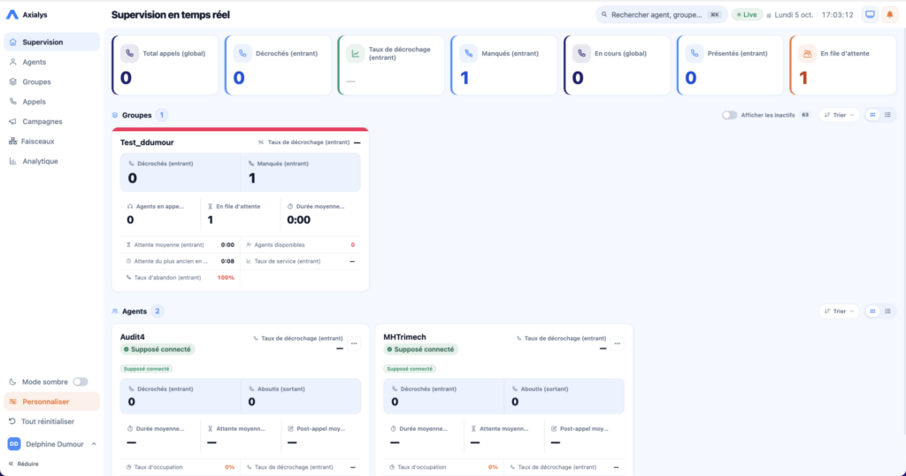Open notifications bell icon

click(x=889, y=14)
